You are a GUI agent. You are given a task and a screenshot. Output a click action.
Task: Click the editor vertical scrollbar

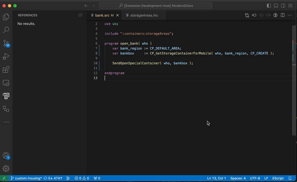click(294, 80)
